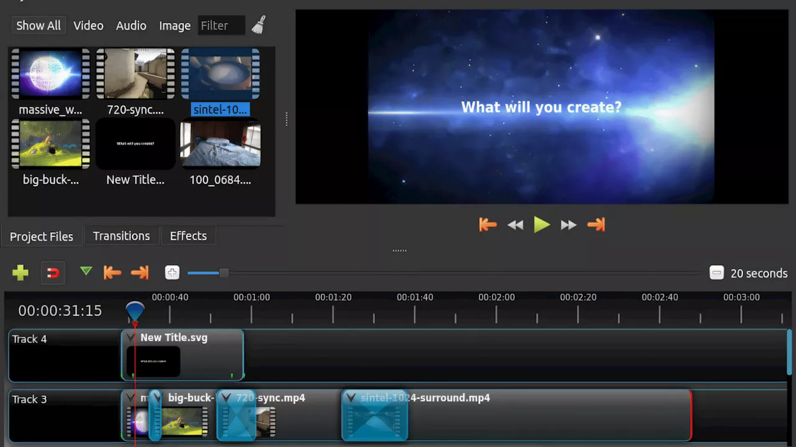Zoom out the timeline with the minus button
The image size is (796, 447).
point(716,273)
